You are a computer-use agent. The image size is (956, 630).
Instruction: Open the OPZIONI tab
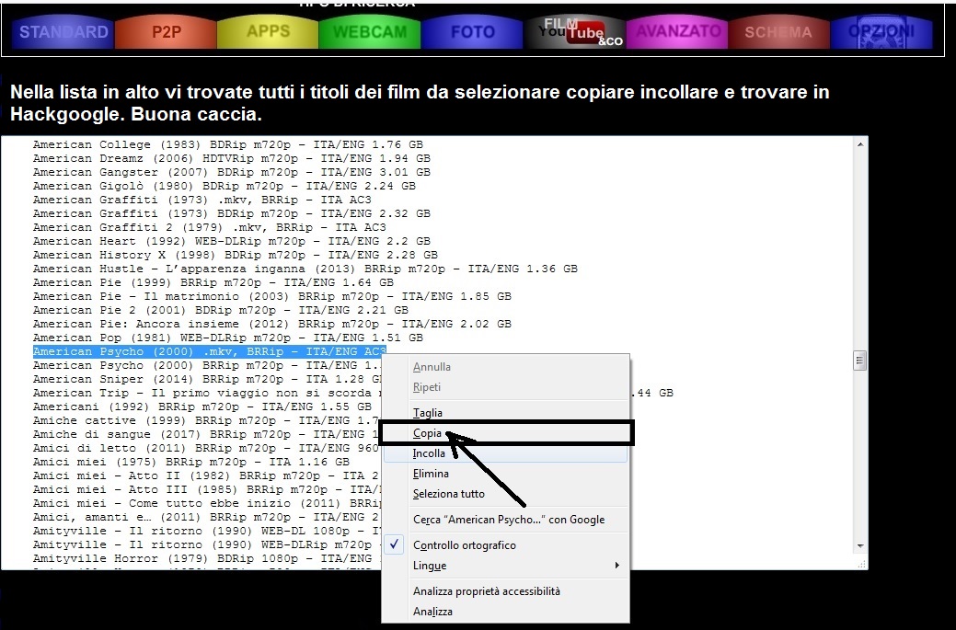tap(881, 31)
